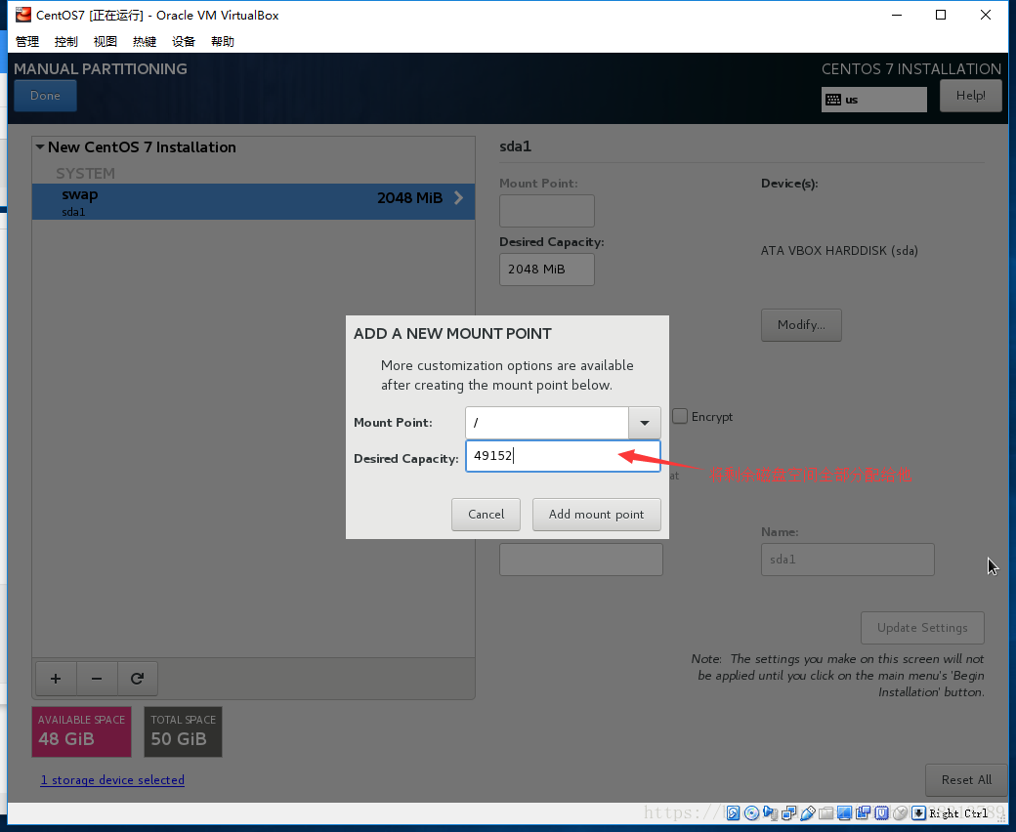Click the sda1 Name input field
This screenshot has height=832, width=1016.
(848, 560)
